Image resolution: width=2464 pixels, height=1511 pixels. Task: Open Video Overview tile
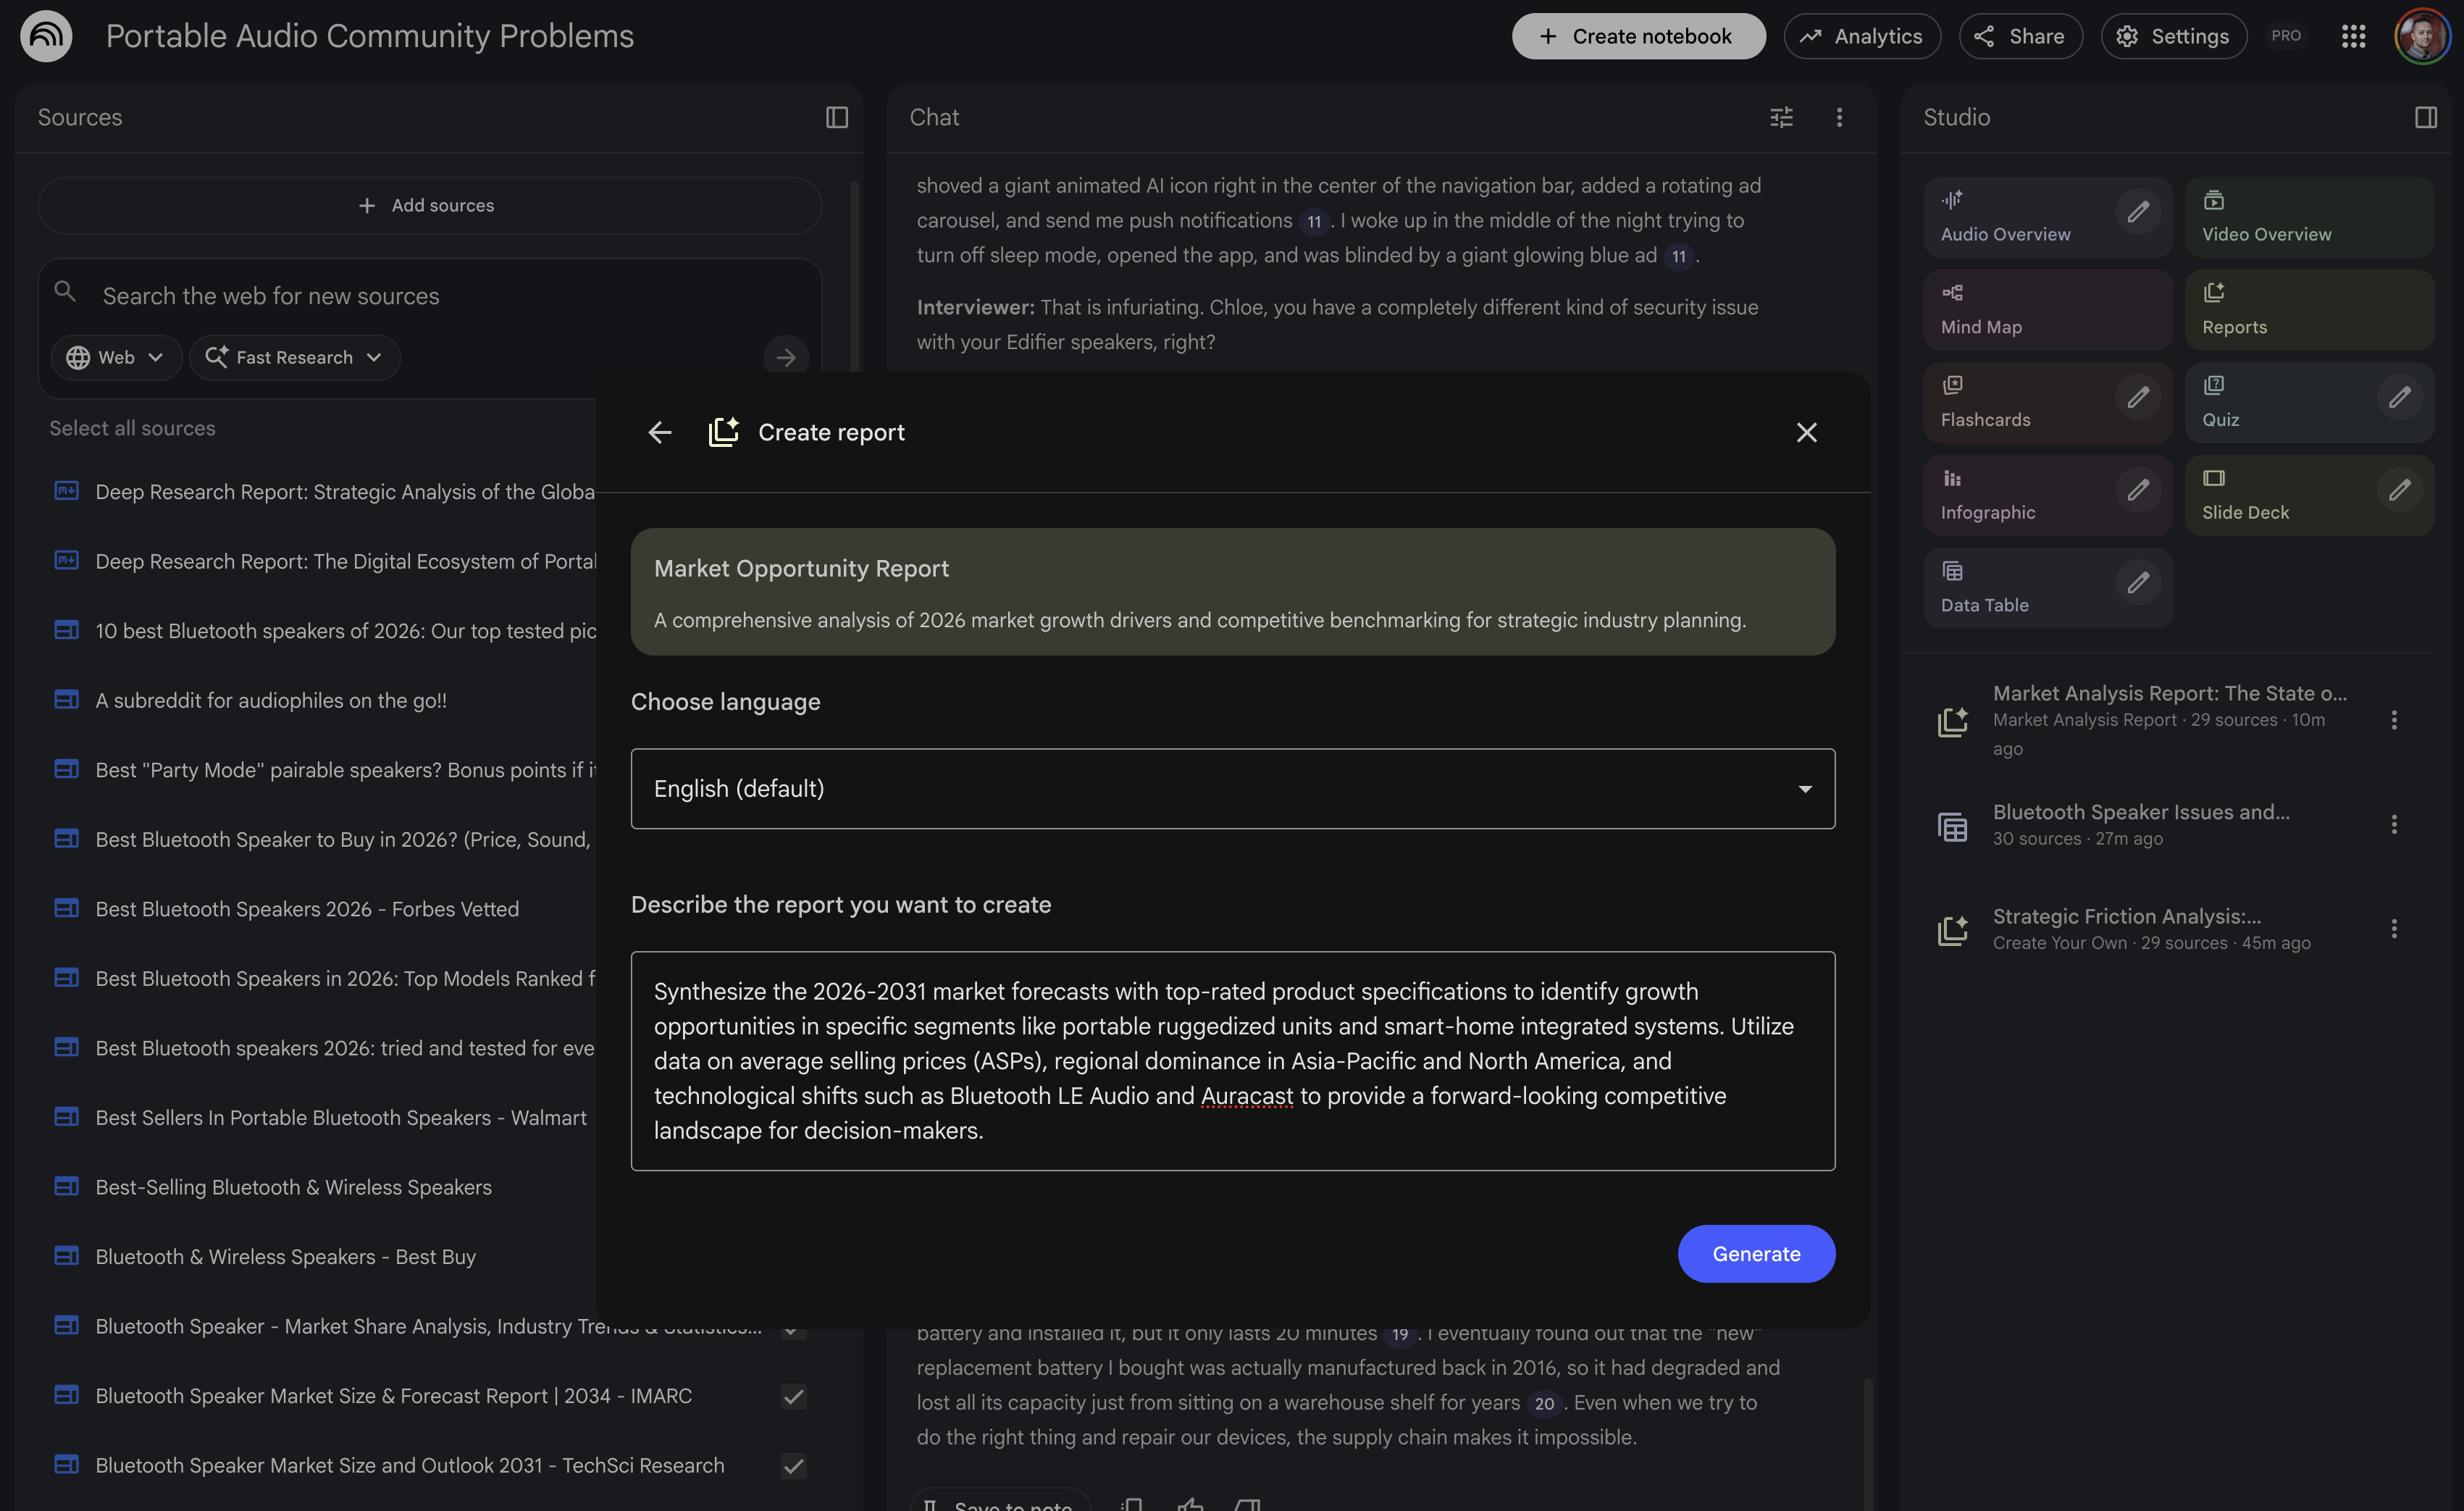click(2309, 217)
